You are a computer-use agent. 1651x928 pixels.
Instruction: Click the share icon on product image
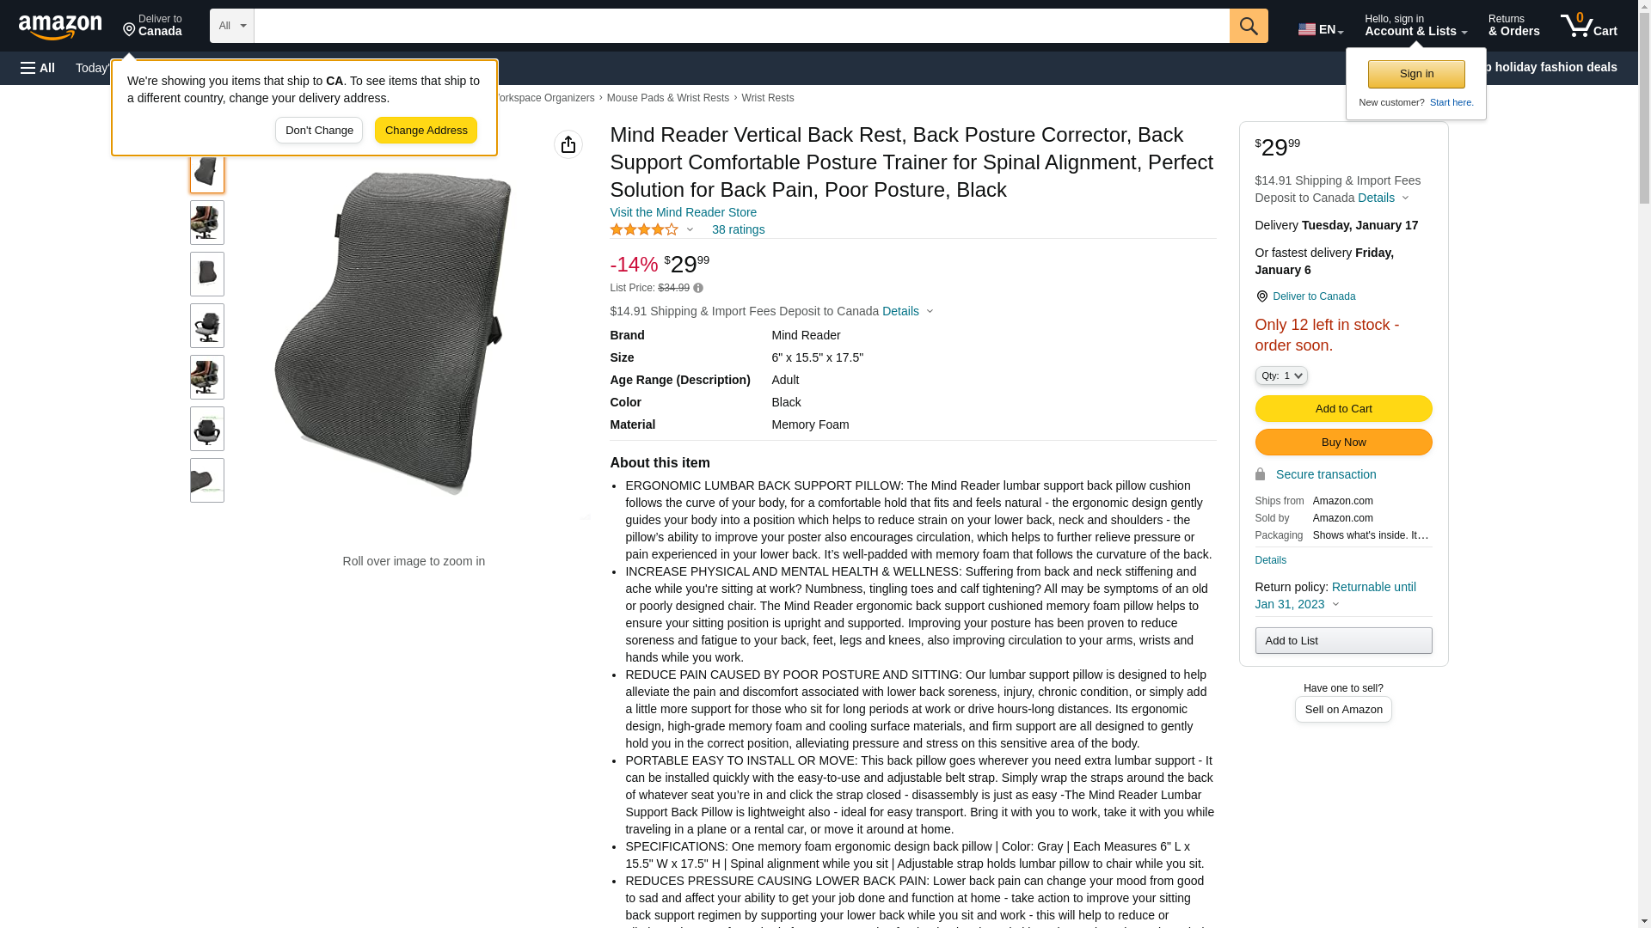click(568, 144)
